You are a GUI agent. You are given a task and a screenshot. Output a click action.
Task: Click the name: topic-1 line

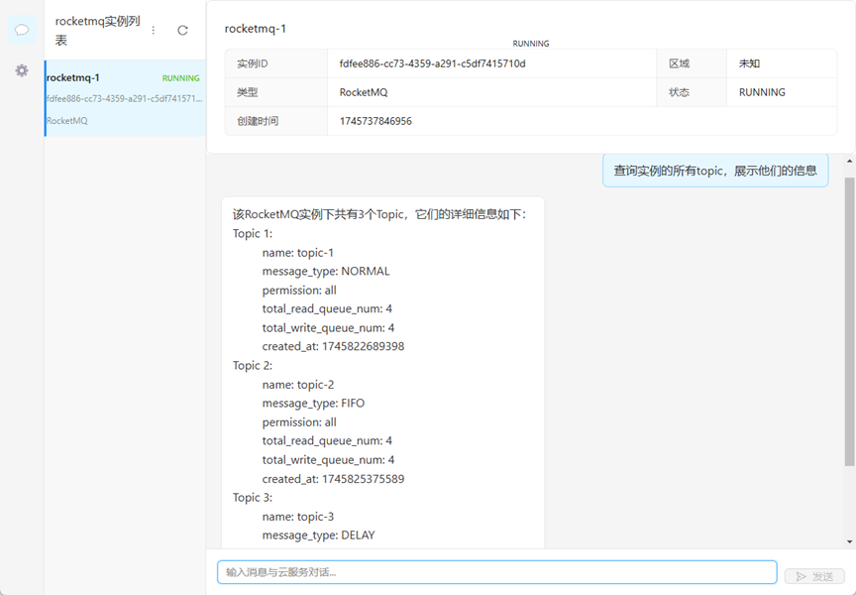tap(297, 253)
